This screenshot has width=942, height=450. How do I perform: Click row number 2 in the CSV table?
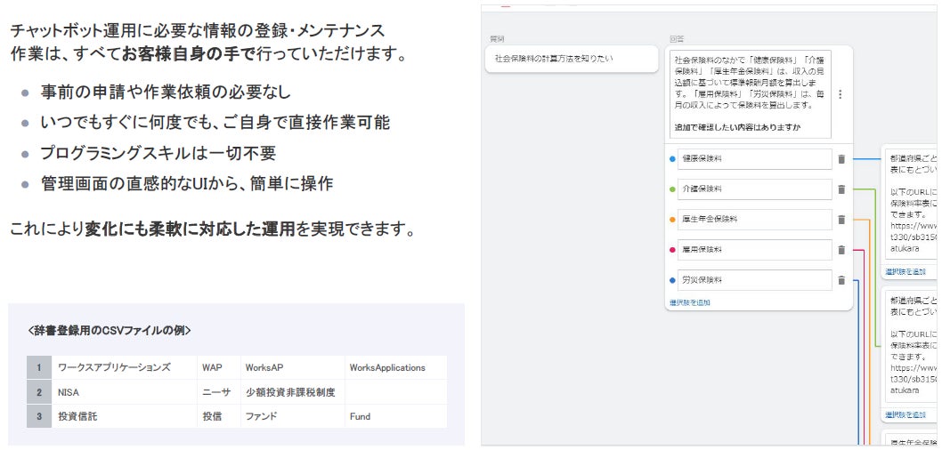point(39,392)
